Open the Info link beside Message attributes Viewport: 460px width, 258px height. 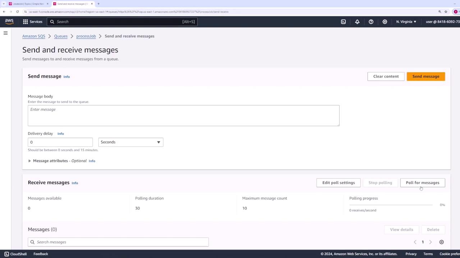pyautogui.click(x=92, y=161)
